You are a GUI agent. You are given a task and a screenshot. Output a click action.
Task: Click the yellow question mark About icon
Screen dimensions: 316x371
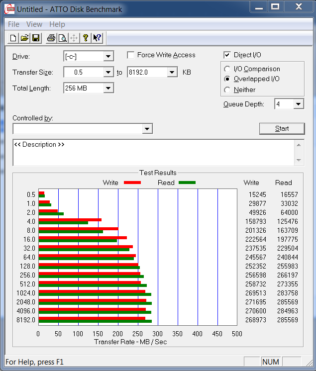click(86, 38)
